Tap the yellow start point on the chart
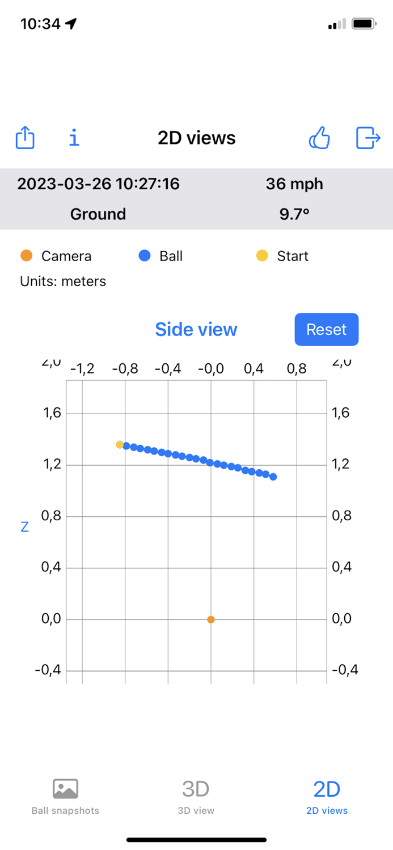The width and height of the screenshot is (393, 850). [x=120, y=445]
